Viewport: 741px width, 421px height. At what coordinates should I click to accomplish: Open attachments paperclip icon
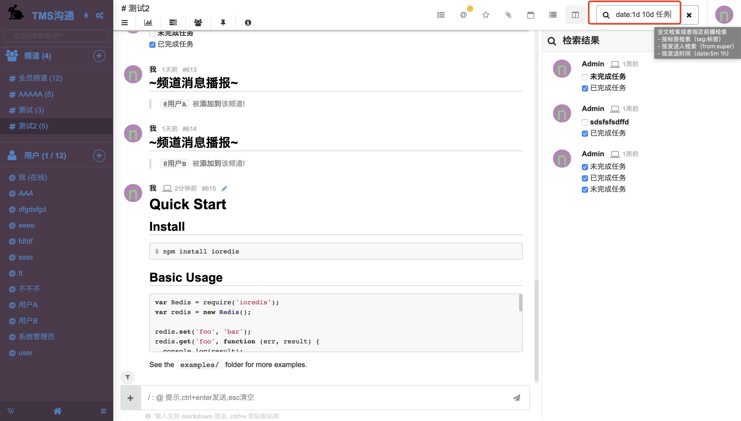(508, 15)
